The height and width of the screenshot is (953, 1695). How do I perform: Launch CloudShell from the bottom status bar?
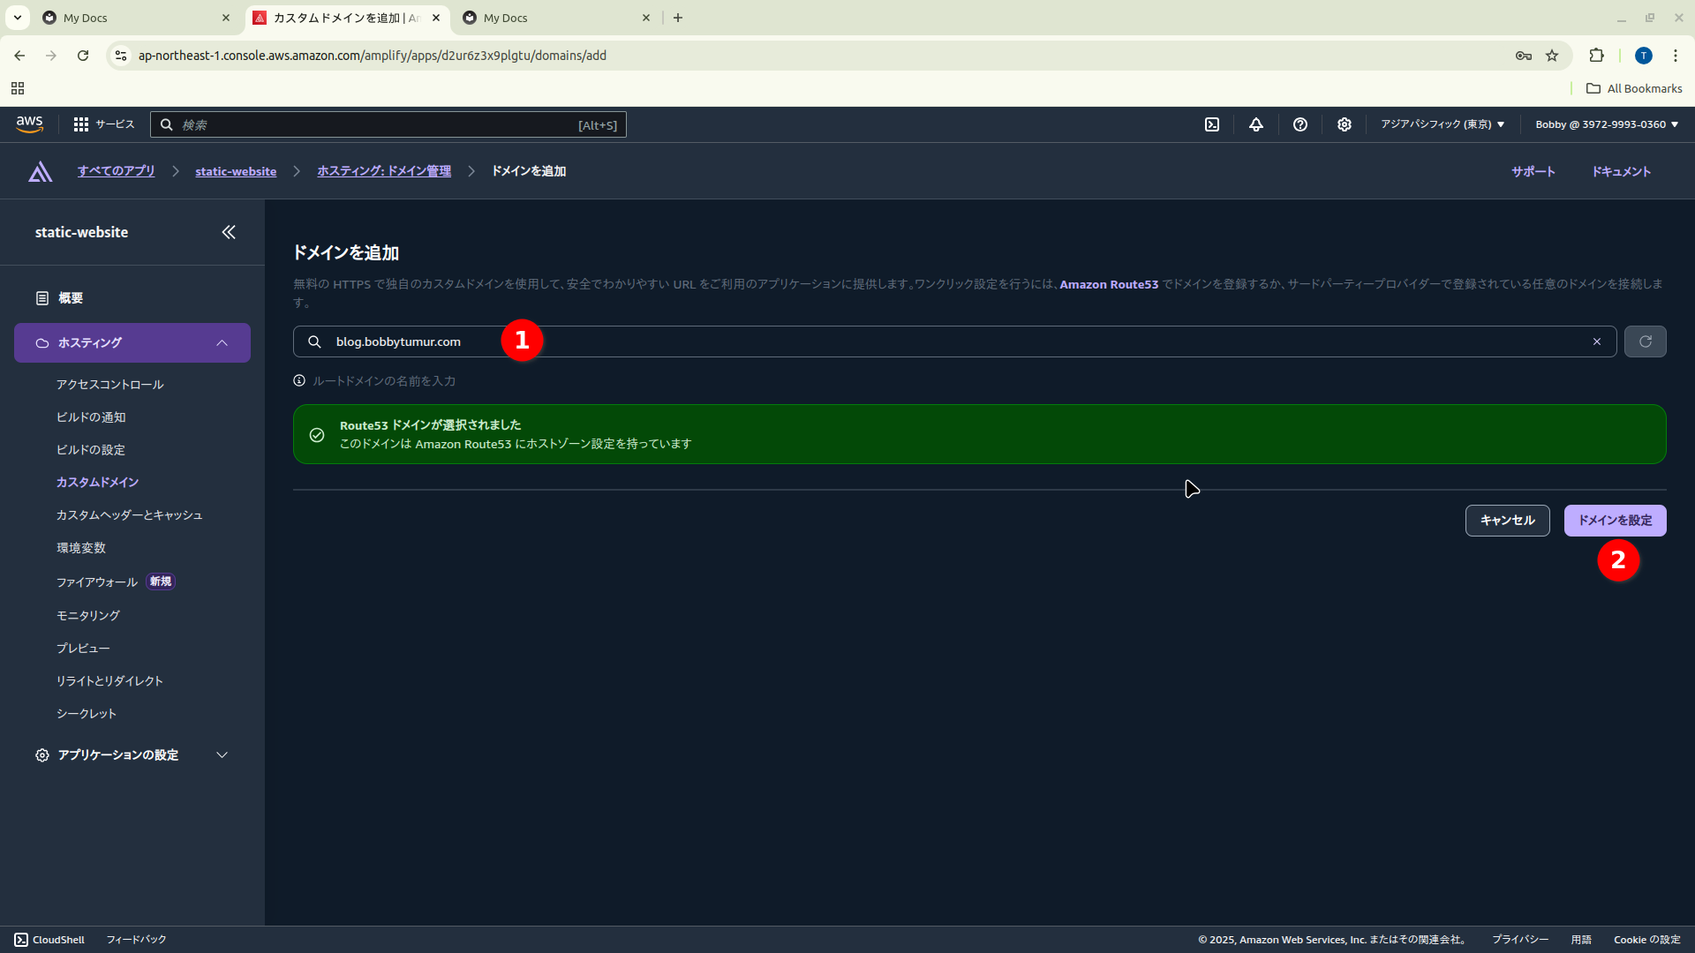[x=49, y=939]
